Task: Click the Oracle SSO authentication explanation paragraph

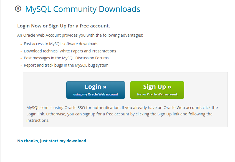Action: 122,114
